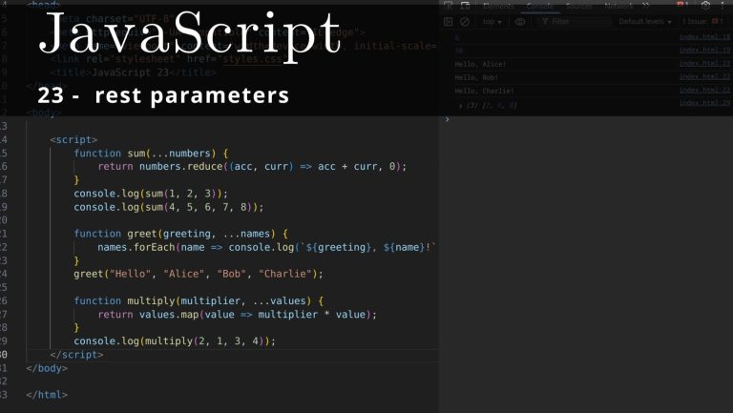Toggle the device toolbar icon in DevTools

click(465, 6)
